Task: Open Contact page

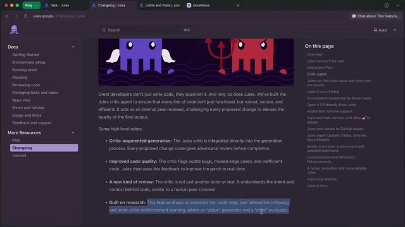Action: pyautogui.click(x=19, y=156)
